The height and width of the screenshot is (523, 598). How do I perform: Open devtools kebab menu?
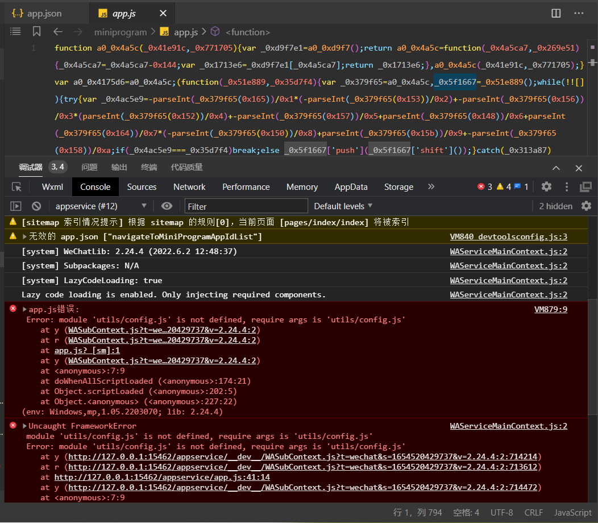coord(566,186)
